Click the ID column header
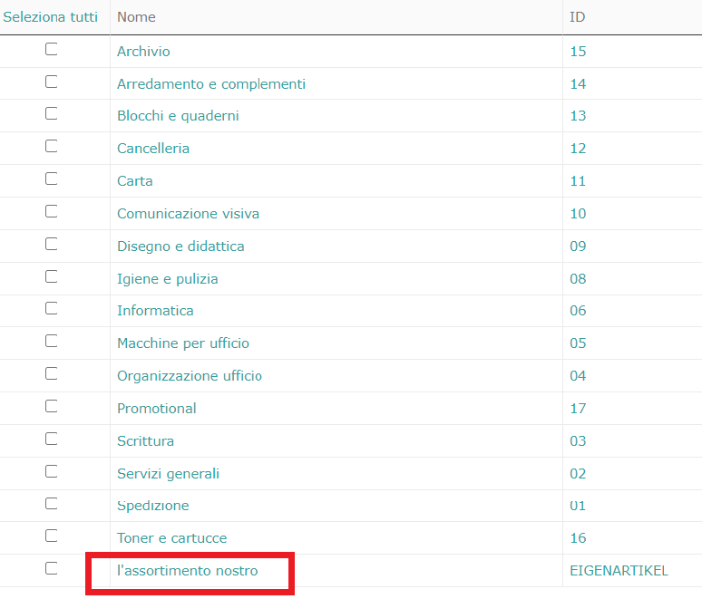The width and height of the screenshot is (702, 599). pos(577,17)
